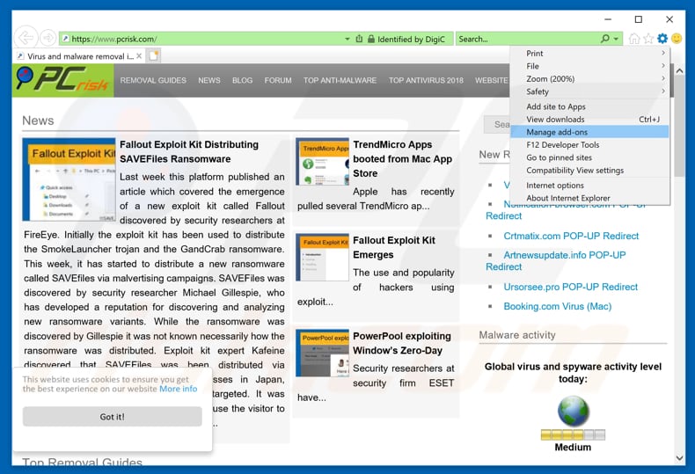
Task: Open the Tools gear icon
Action: 662,39
